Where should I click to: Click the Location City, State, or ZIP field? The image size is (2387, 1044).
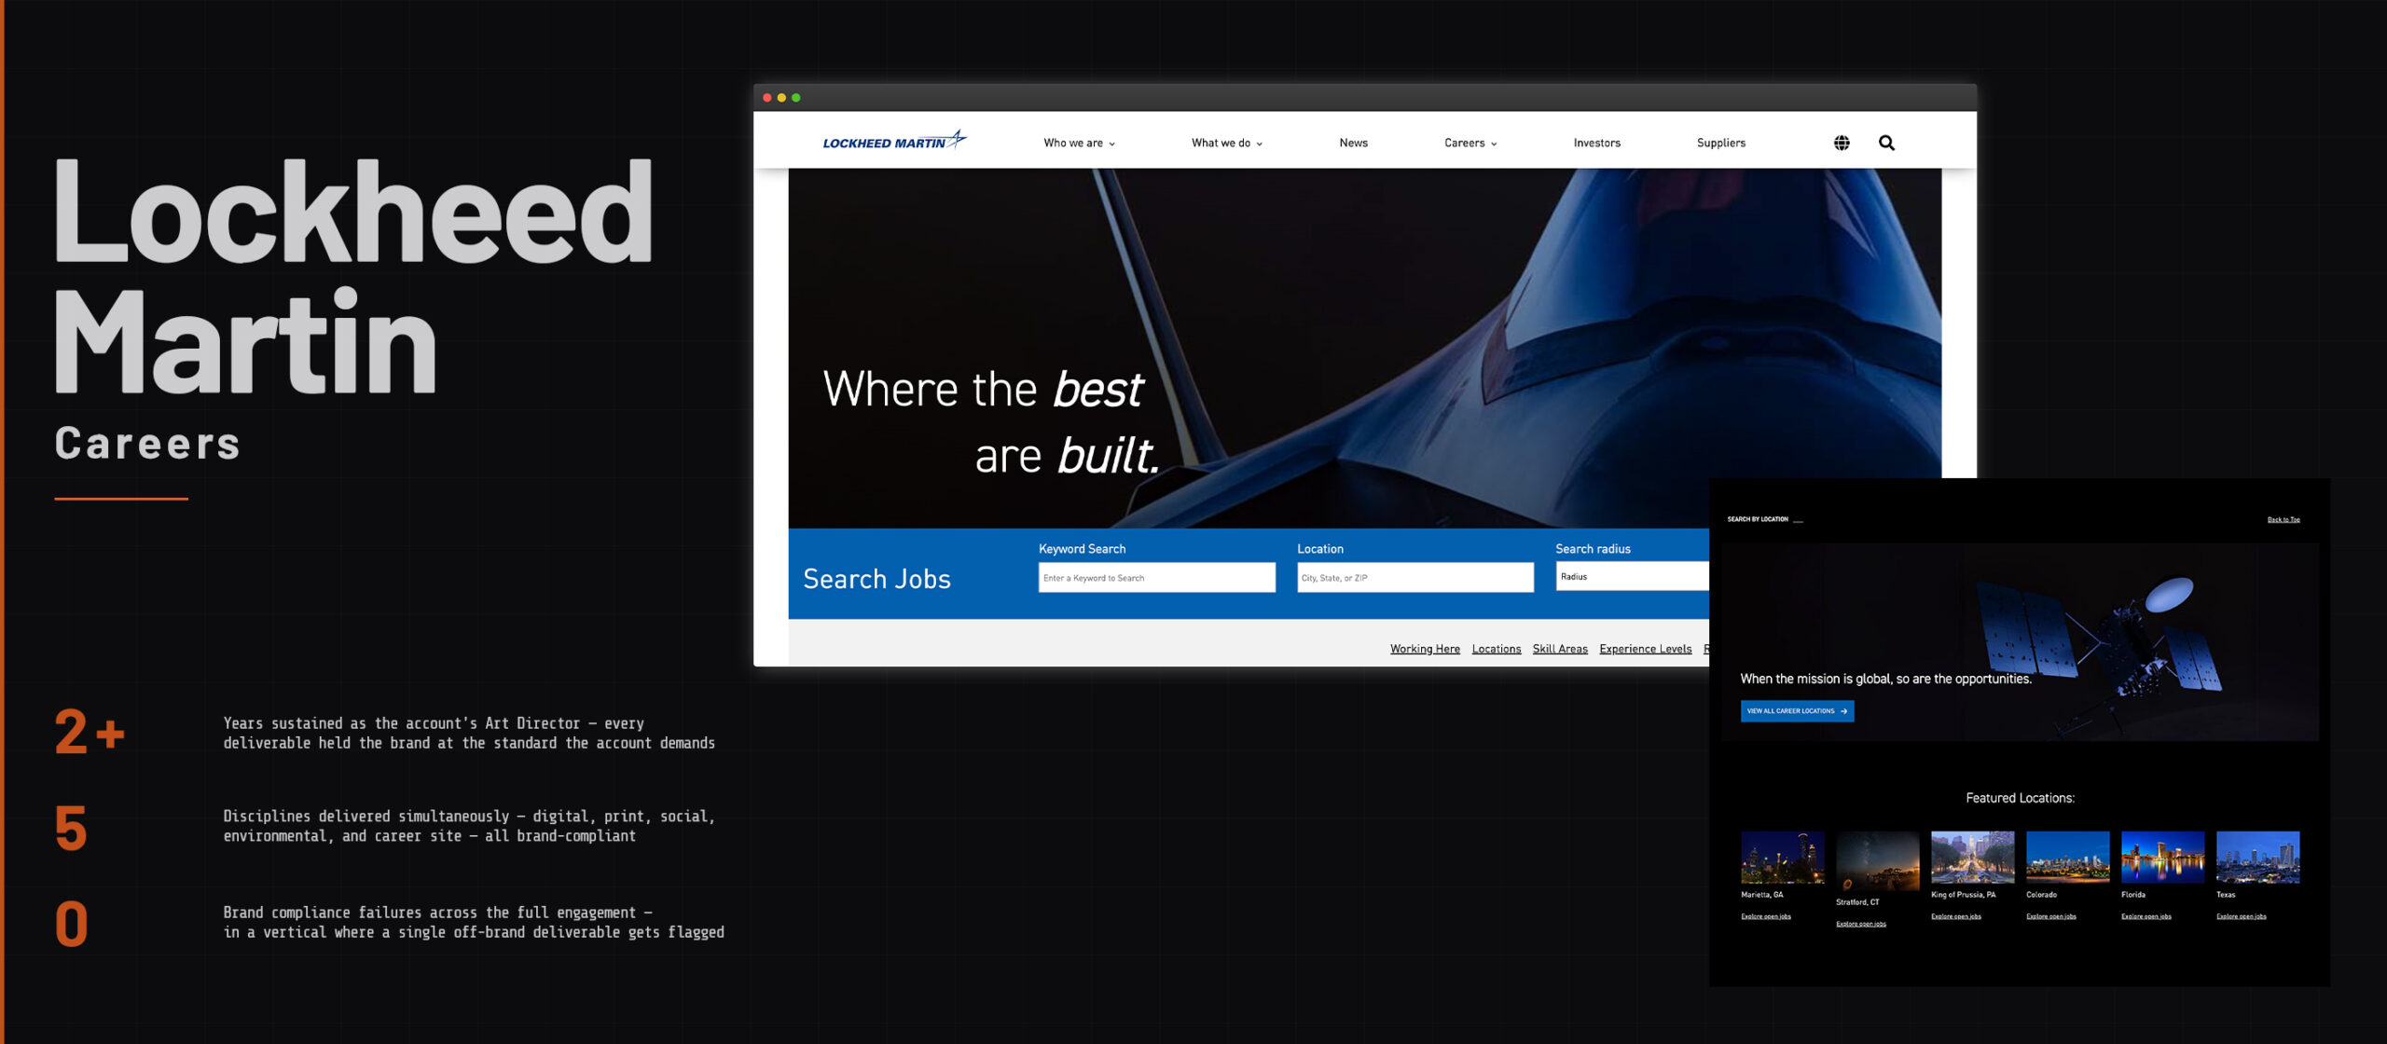coord(1414,577)
